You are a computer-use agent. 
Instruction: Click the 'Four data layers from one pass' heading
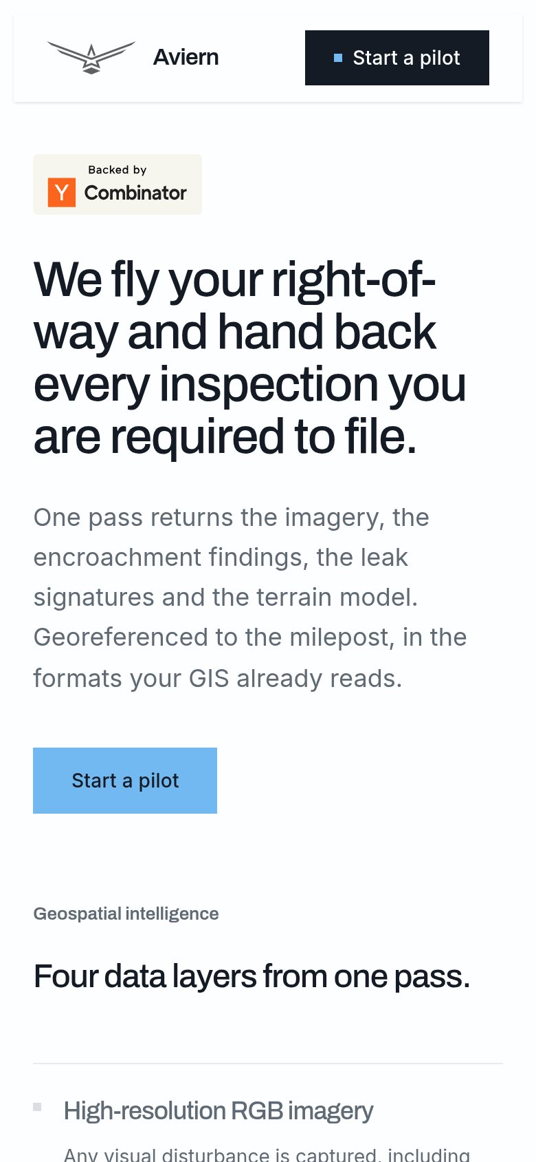252,976
